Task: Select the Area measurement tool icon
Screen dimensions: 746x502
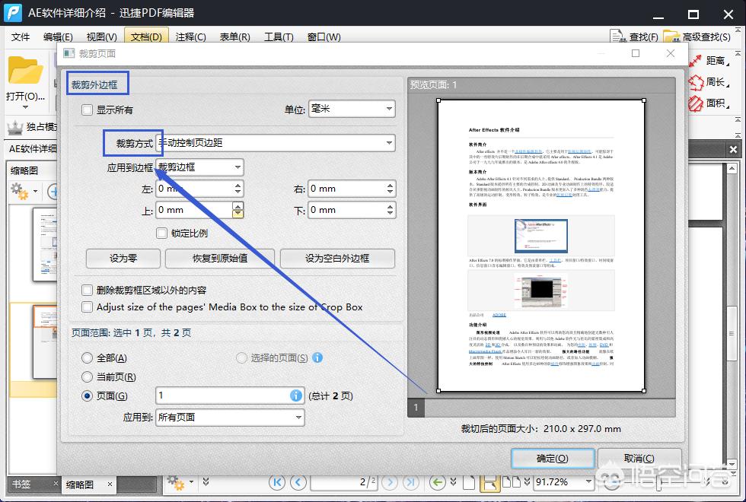Action: 697,103
